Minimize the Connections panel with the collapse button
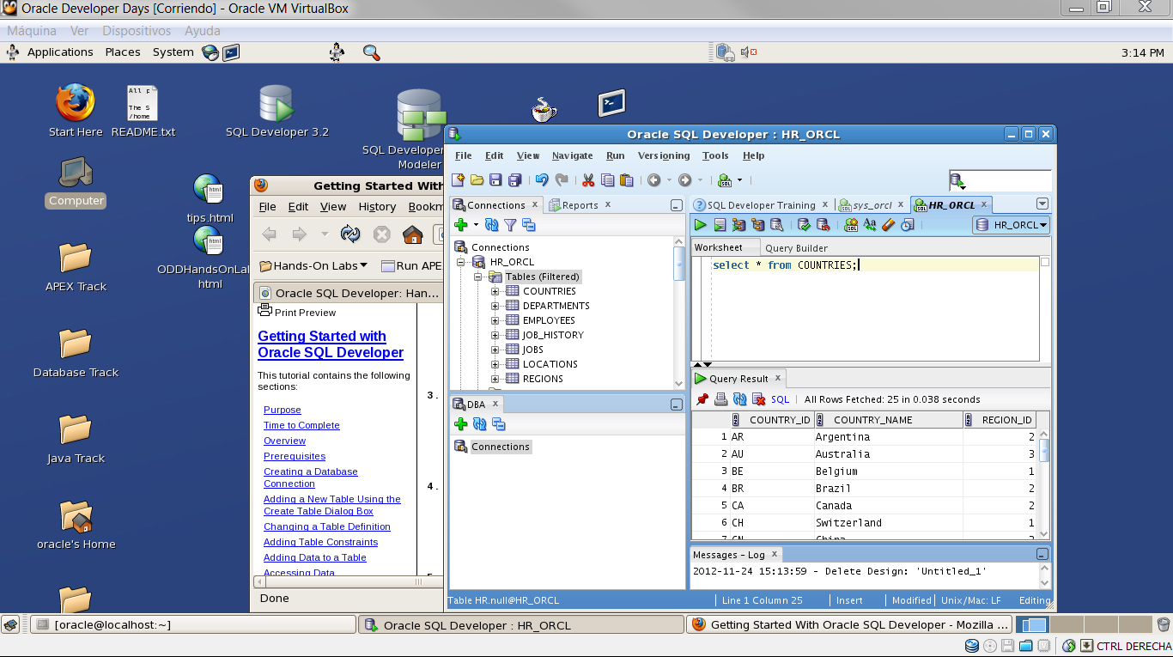 point(678,204)
